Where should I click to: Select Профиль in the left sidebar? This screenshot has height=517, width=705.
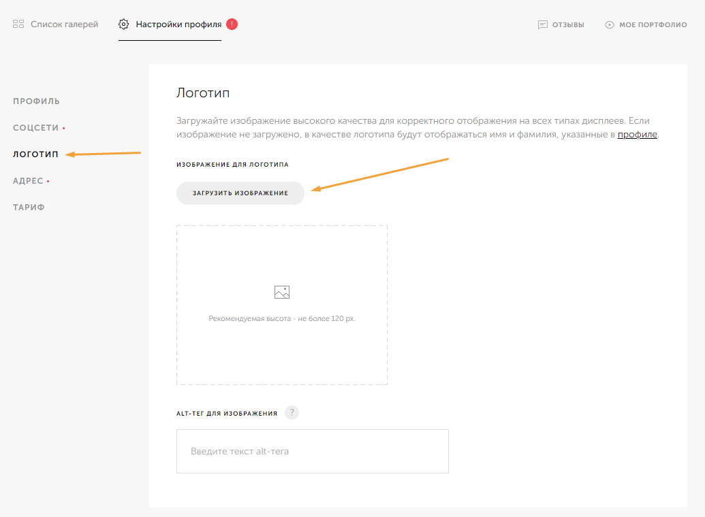coord(36,101)
